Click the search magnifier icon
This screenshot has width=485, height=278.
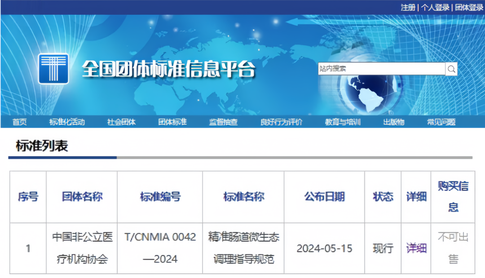point(451,69)
